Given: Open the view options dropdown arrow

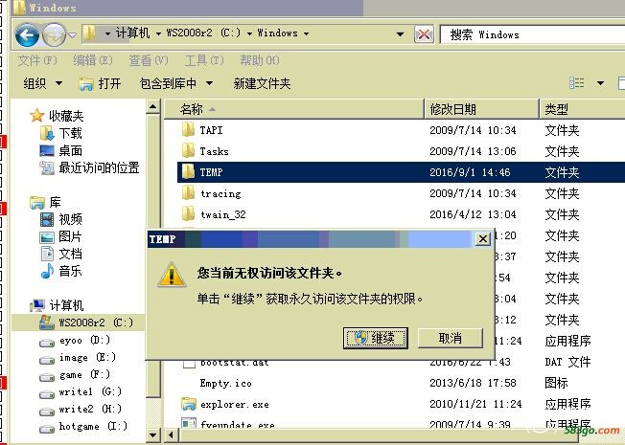Looking at the screenshot, I should pos(600,83).
